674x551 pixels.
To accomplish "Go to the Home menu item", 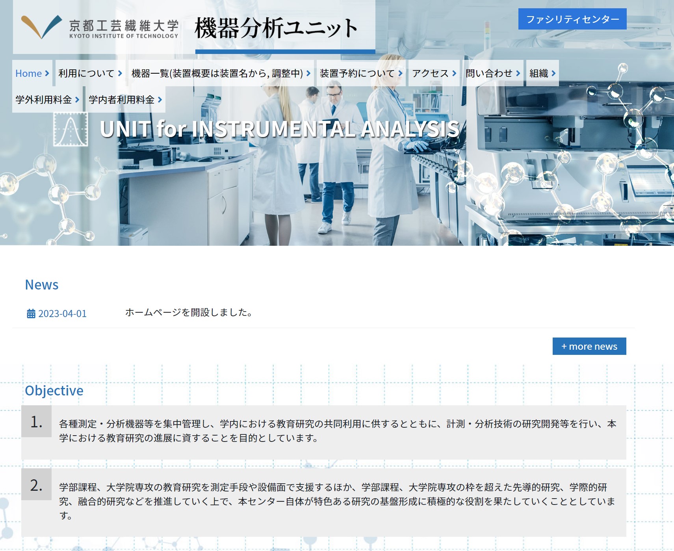I will (32, 73).
